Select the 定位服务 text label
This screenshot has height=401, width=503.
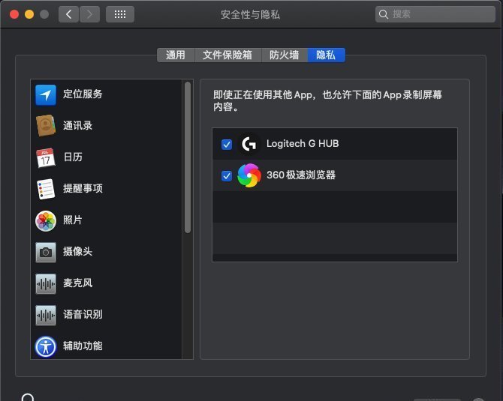click(83, 94)
